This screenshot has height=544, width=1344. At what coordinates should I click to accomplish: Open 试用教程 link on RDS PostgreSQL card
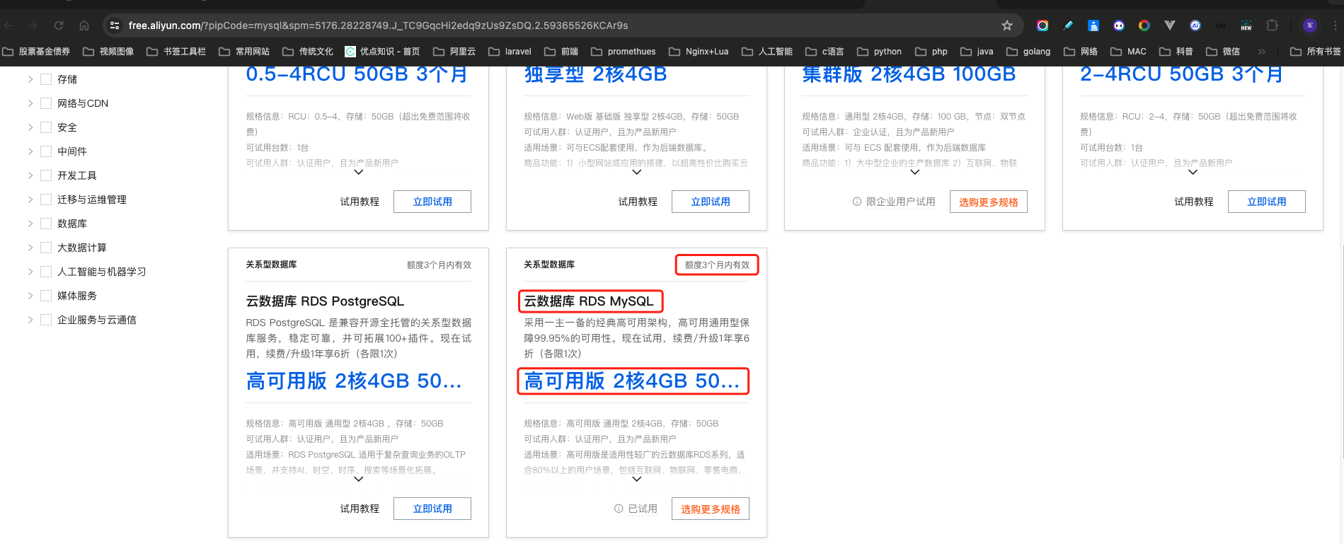pos(360,509)
